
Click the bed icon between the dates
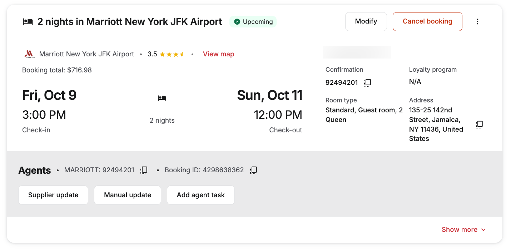pos(162,98)
